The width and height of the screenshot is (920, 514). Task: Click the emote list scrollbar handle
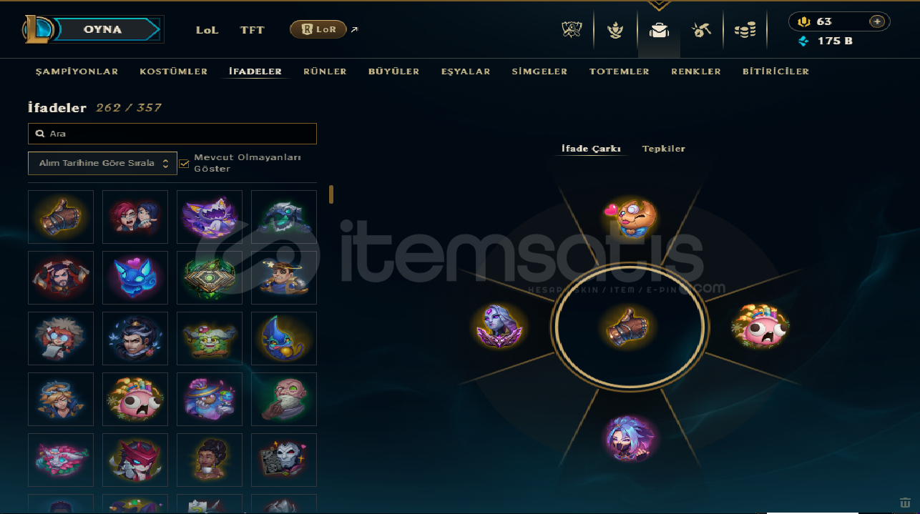point(331,194)
